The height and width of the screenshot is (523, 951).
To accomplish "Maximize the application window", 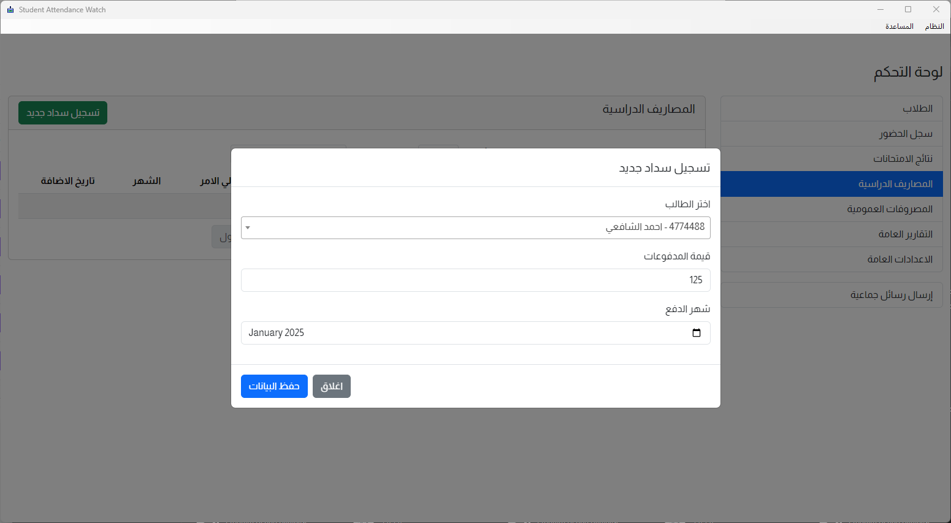I will pyautogui.click(x=907, y=9).
